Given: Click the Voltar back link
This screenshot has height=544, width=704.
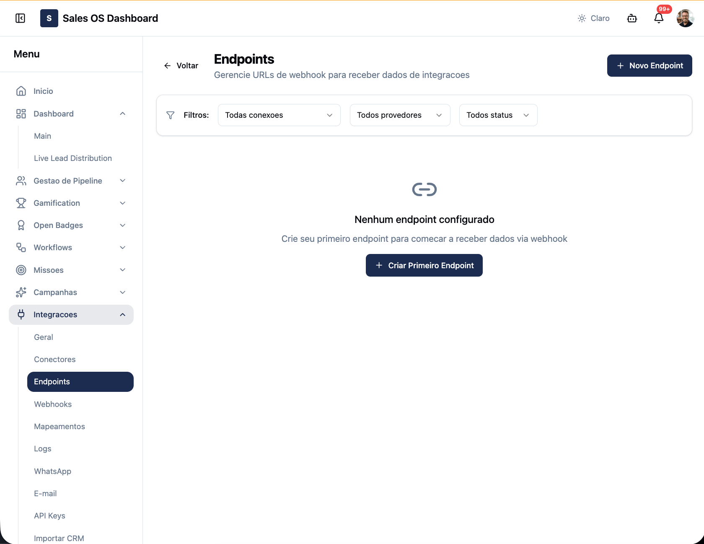Looking at the screenshot, I should (181, 65).
